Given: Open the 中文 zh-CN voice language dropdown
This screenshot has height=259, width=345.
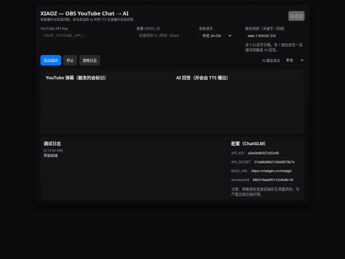Looking at the screenshot, I should point(216,36).
